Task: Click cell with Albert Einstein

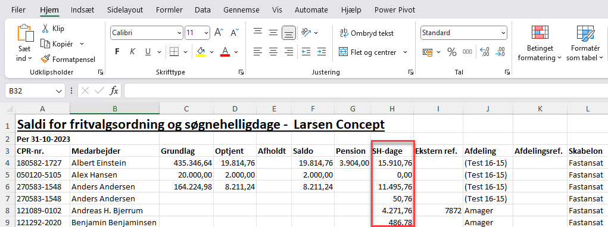Action: point(114,163)
